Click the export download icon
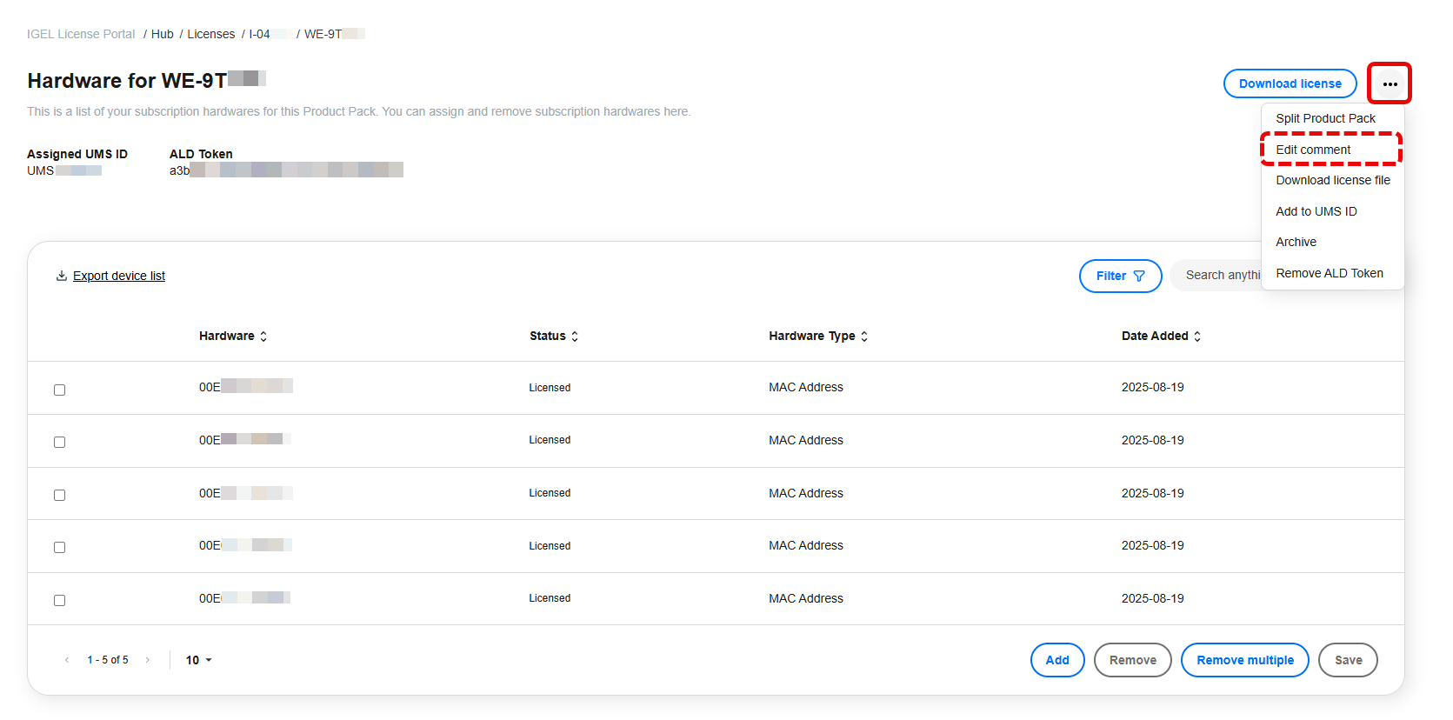 (62, 276)
